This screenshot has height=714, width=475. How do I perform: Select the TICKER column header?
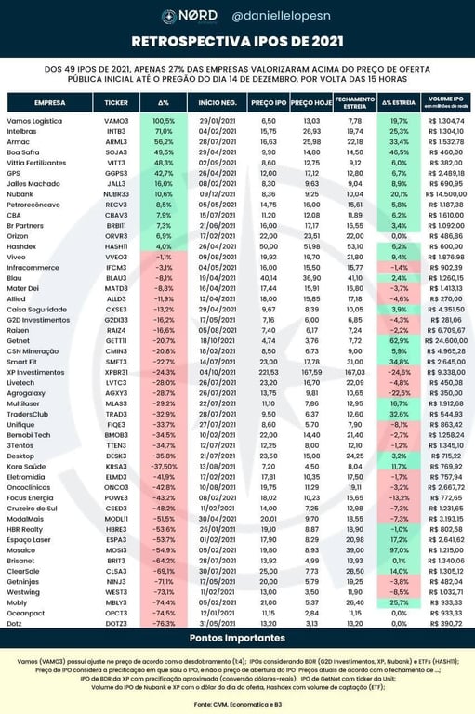tap(116, 103)
